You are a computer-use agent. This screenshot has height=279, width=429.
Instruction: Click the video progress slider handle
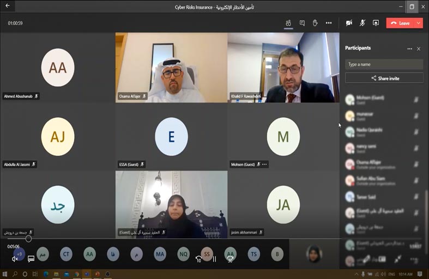click(x=28, y=239)
